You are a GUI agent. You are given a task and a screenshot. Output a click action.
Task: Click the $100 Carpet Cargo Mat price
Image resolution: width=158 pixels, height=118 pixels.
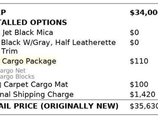click(139, 84)
